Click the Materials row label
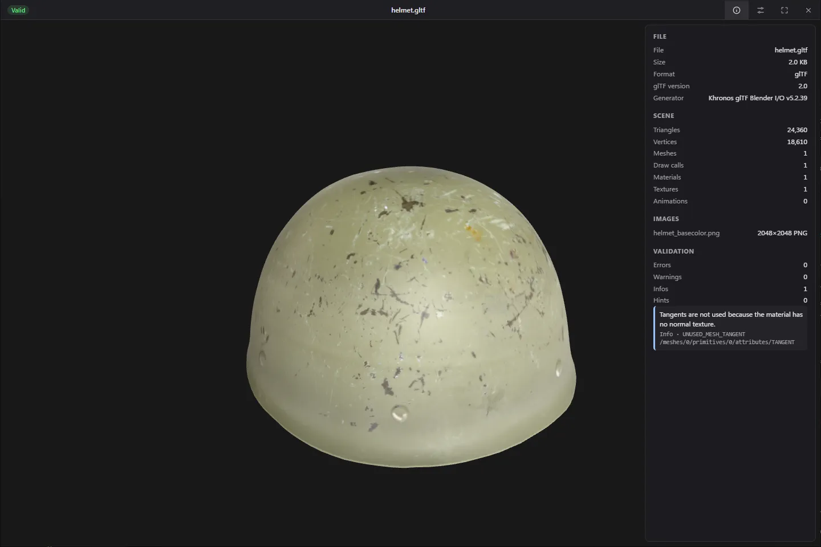 [x=667, y=177]
